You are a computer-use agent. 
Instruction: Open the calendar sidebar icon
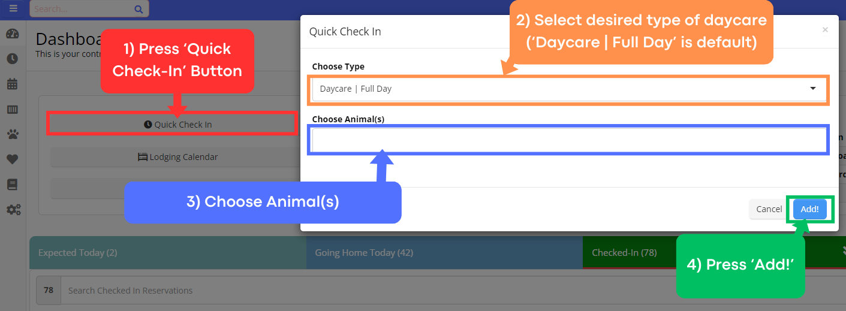[13, 84]
